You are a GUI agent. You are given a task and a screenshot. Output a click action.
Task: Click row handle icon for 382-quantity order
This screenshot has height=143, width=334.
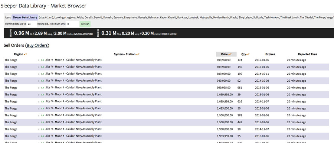point(39,116)
